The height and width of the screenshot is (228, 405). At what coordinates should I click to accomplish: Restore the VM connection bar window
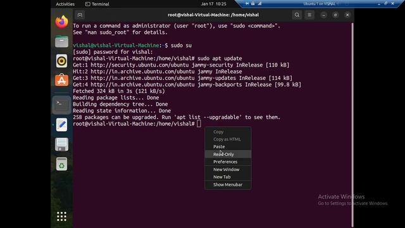385,4
